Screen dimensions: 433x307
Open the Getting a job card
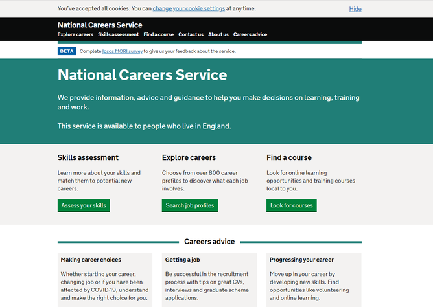coord(183,260)
